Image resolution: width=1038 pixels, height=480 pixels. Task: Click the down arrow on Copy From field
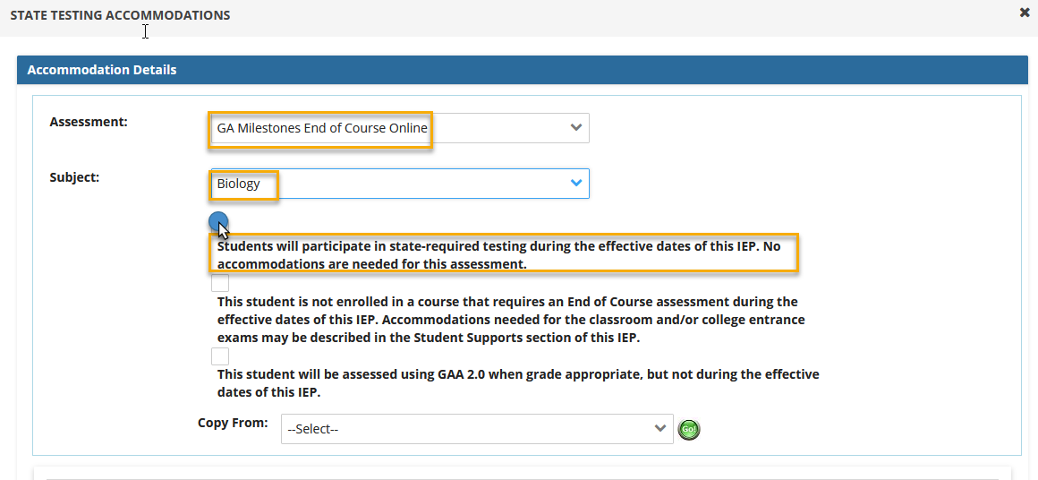(x=661, y=429)
